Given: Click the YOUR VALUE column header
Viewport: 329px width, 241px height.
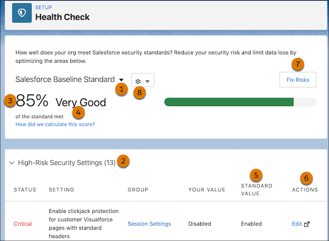Looking at the screenshot, I should (206, 190).
